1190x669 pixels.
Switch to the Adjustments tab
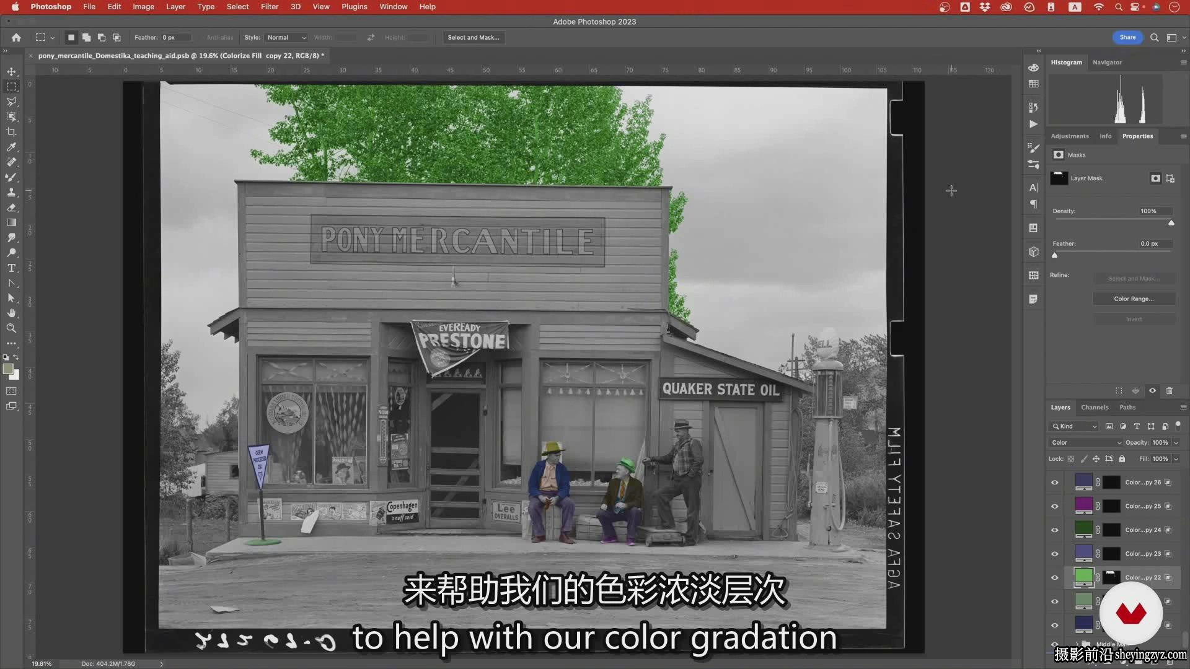1069,136
